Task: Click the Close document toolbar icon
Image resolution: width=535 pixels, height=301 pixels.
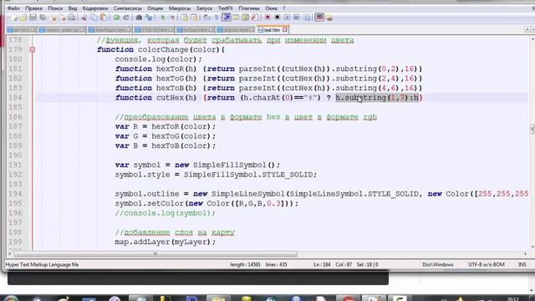Action: click(x=53, y=18)
